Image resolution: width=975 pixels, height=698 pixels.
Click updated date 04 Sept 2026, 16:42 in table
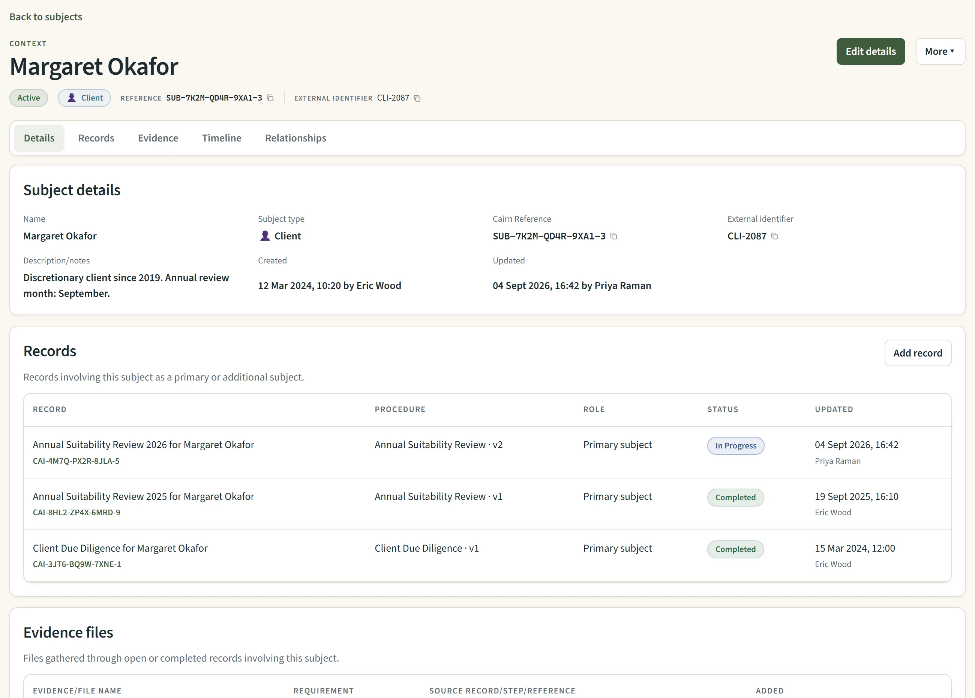click(856, 444)
